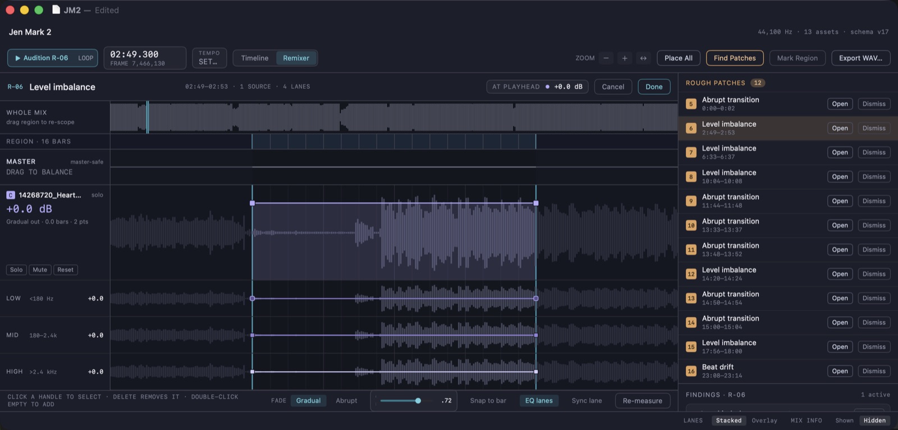Click the fade amount slider knob

point(418,401)
